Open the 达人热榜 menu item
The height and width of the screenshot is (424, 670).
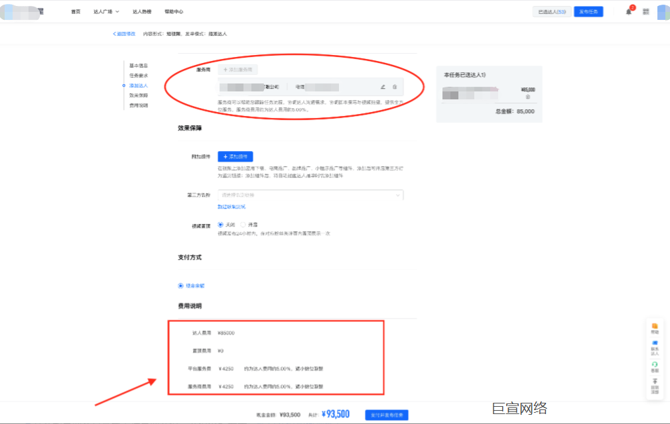point(142,12)
